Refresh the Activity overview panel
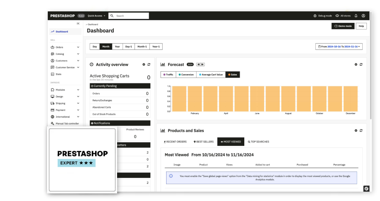 point(149,64)
